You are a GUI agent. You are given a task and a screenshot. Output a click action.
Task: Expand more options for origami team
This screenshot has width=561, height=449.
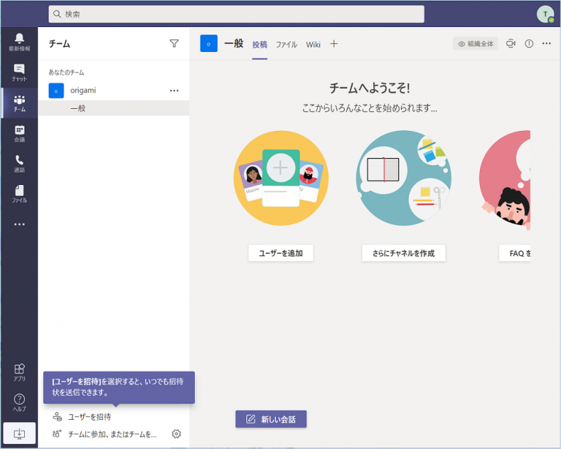click(x=174, y=91)
